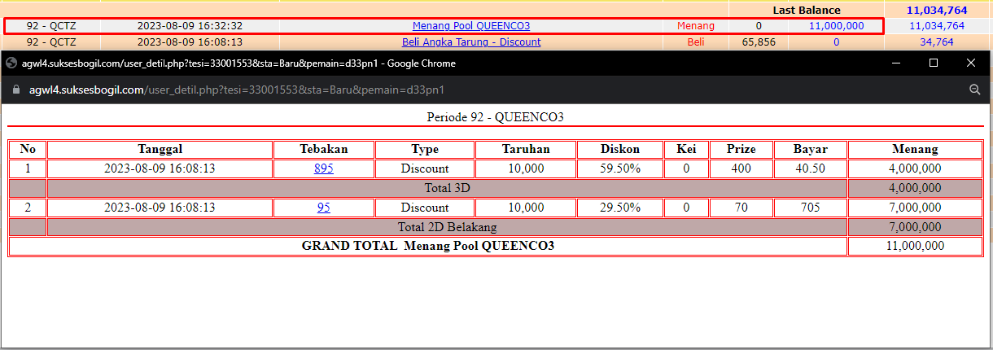Click Prize value 400
This screenshot has height=350, width=993.
pos(741,168)
